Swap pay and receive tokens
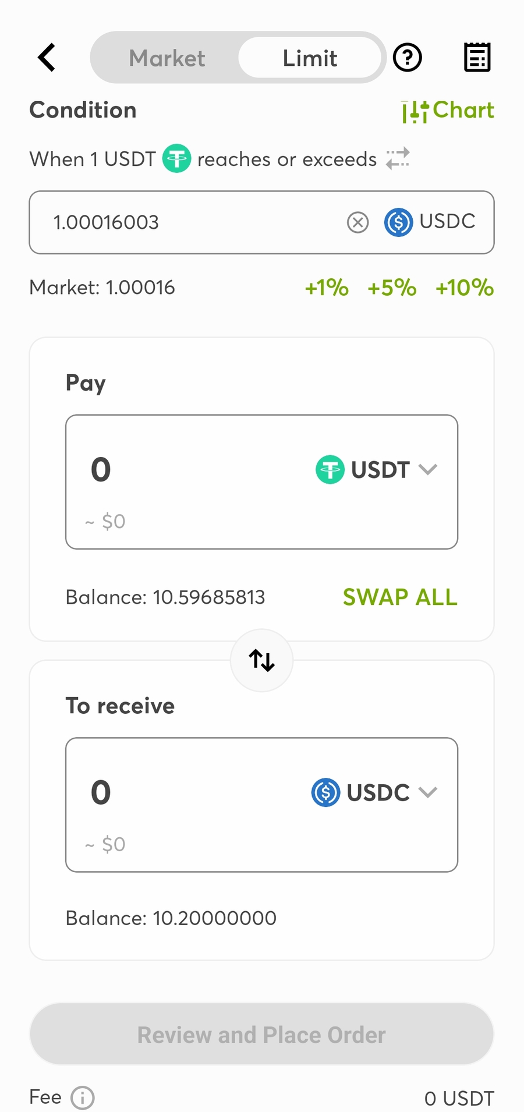The image size is (524, 1112). pyautogui.click(x=262, y=660)
